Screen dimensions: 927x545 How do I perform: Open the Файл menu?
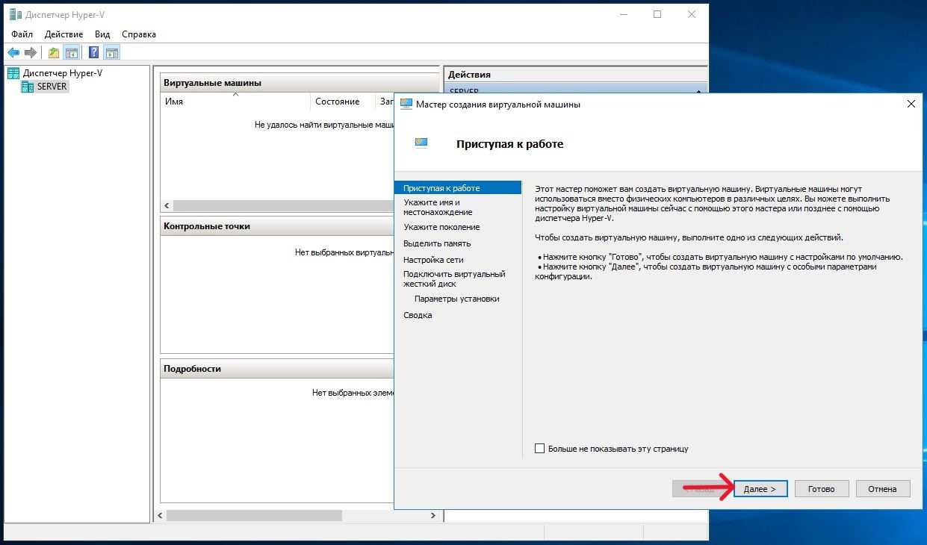(x=22, y=34)
